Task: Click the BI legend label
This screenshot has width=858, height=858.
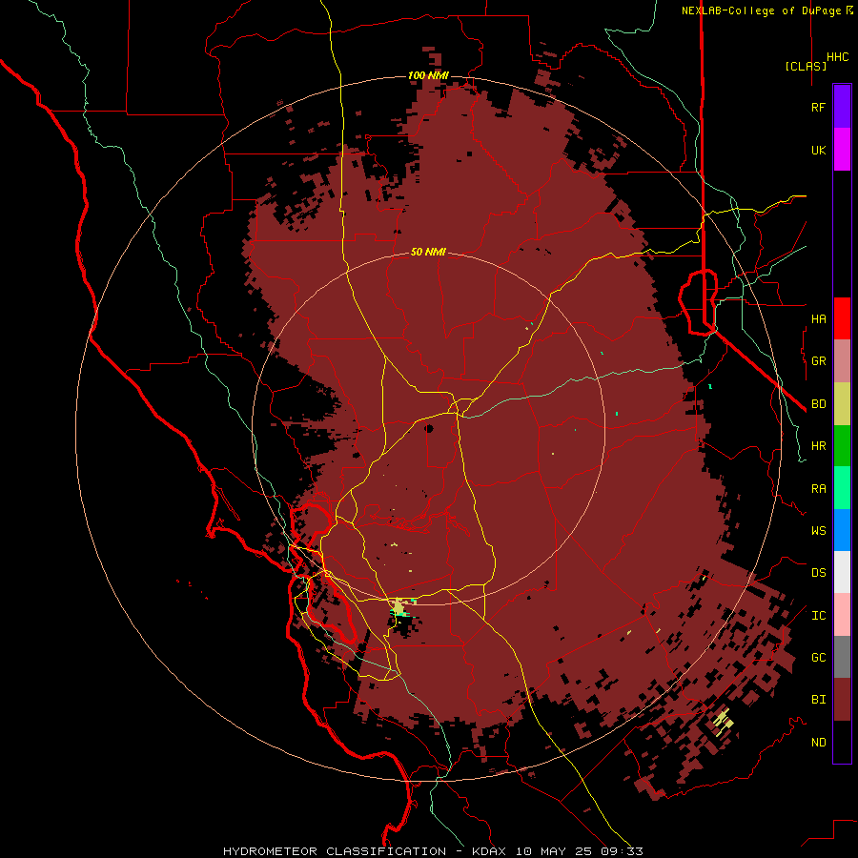Action: tap(818, 700)
